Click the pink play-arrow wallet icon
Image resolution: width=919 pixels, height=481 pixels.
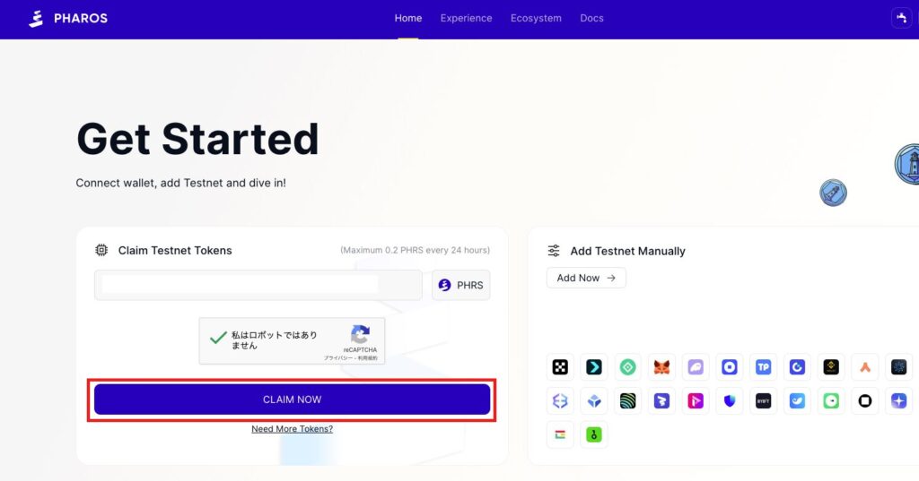coord(696,400)
